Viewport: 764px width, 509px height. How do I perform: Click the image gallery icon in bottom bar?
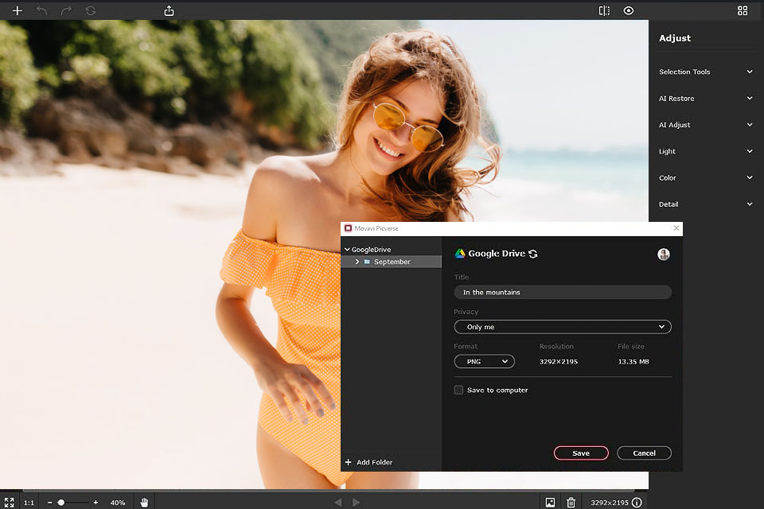pos(550,502)
